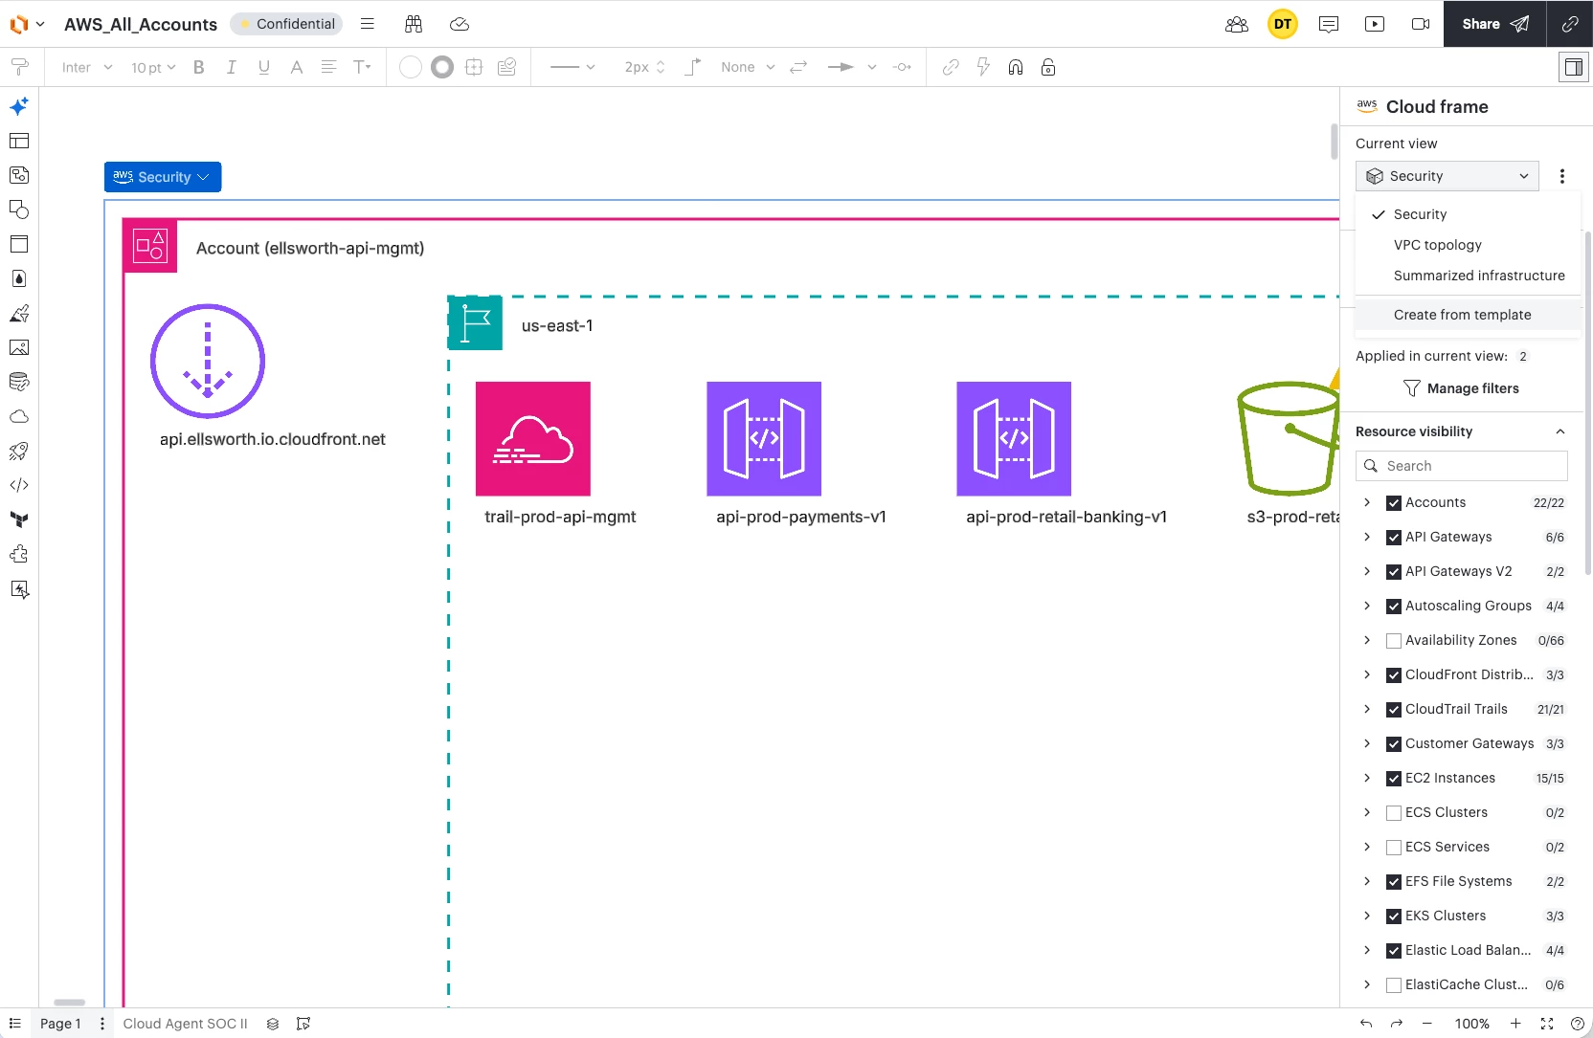Click the Confidential label badge
The width and height of the screenshot is (1593, 1038).
286,24
